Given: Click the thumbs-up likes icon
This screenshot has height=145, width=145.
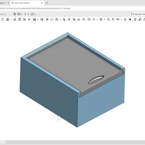Looking at the screenshot, I should click(32, 14).
